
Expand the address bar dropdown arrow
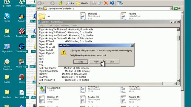pyautogui.click(x=171, y=9)
